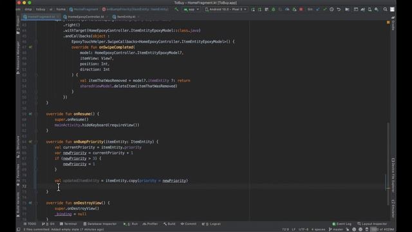The height and width of the screenshot is (232, 412).
Task: Click LF line separator in status bar
Action: pyautogui.click(x=294, y=229)
